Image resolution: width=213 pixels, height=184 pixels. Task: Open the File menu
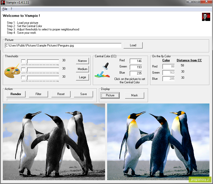coord(5,9)
